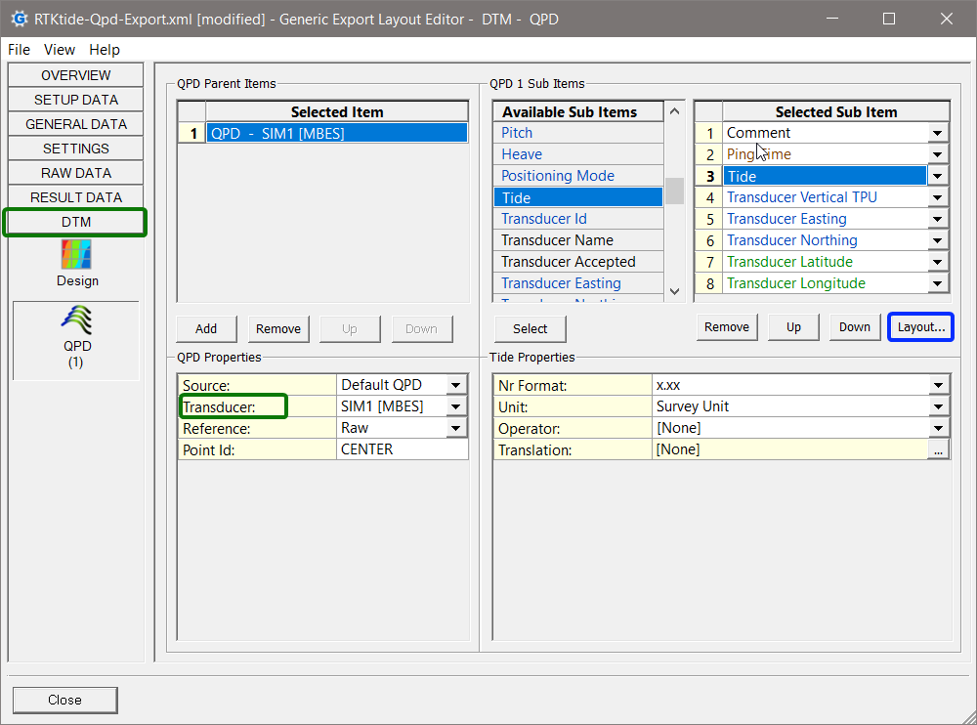Open the Help menu

(104, 50)
